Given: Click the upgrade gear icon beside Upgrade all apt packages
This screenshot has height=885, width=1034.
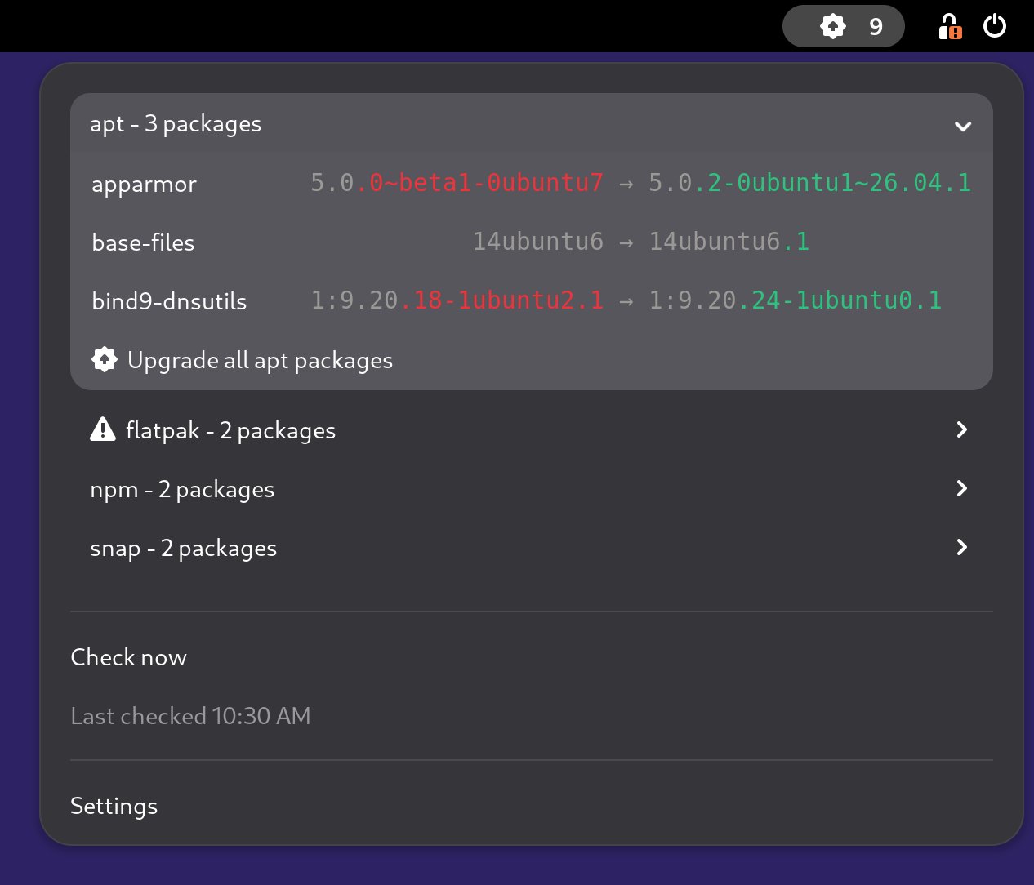Looking at the screenshot, I should tap(105, 360).
